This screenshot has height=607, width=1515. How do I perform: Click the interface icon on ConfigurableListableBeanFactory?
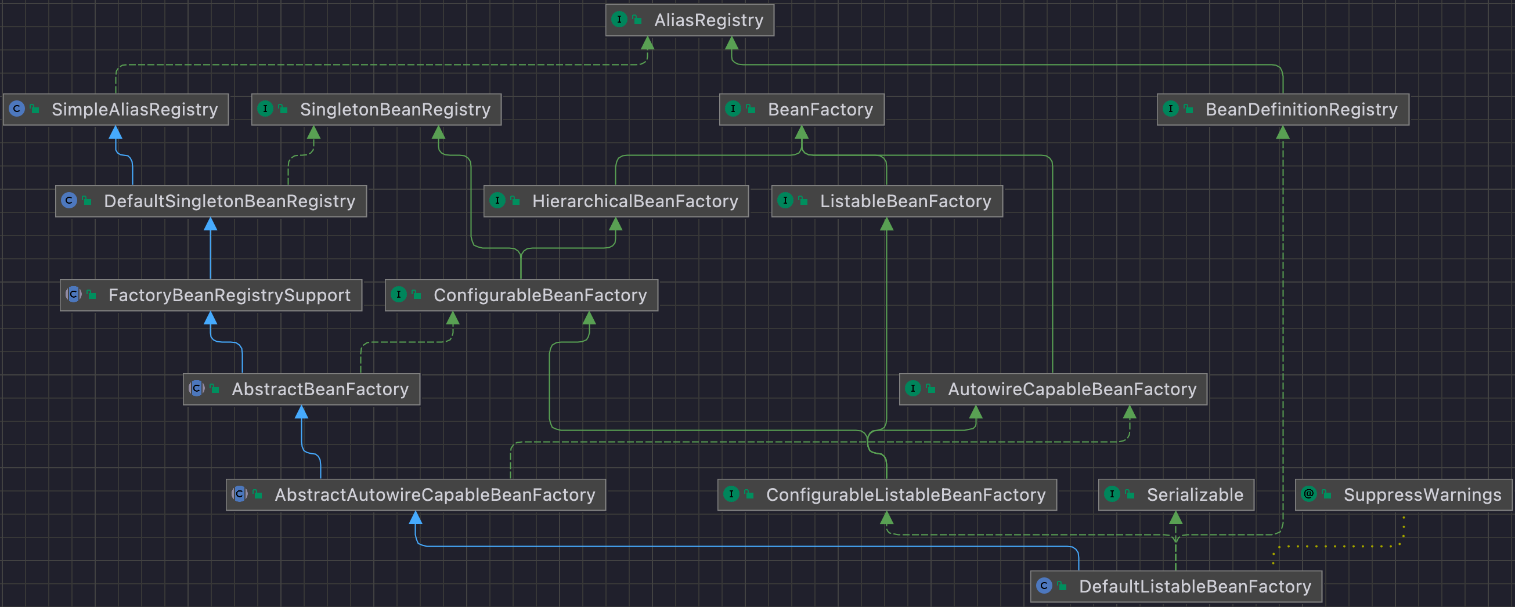(731, 494)
